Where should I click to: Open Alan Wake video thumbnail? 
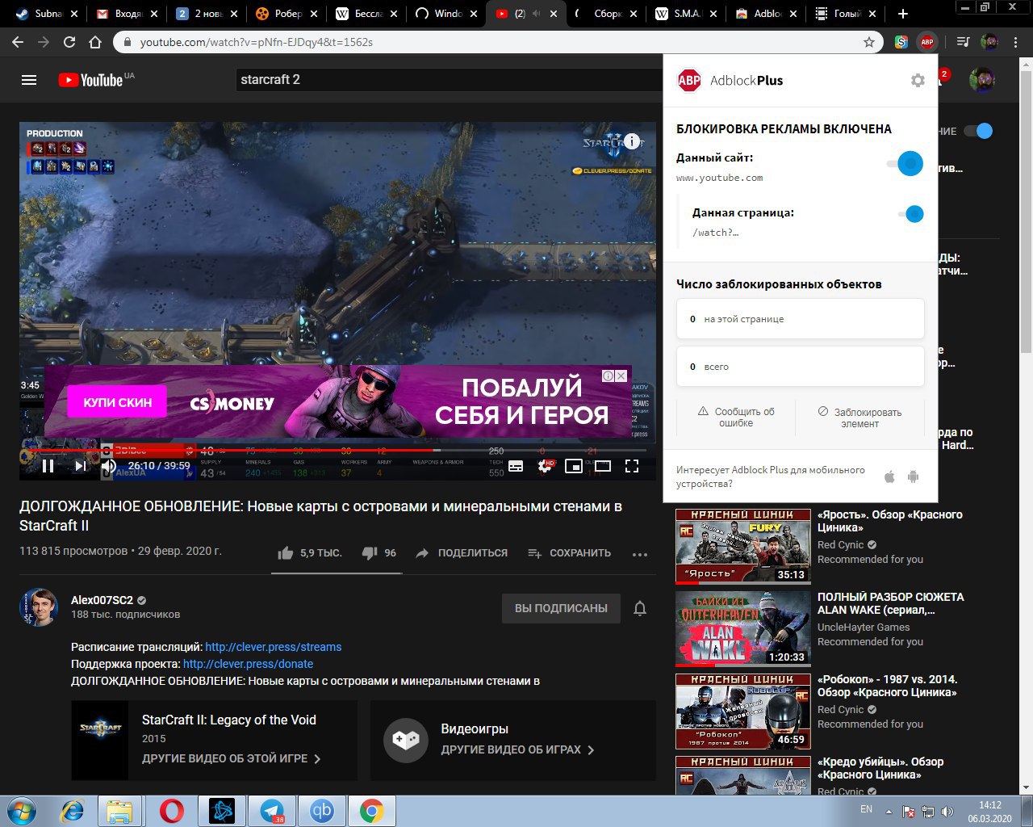(742, 628)
